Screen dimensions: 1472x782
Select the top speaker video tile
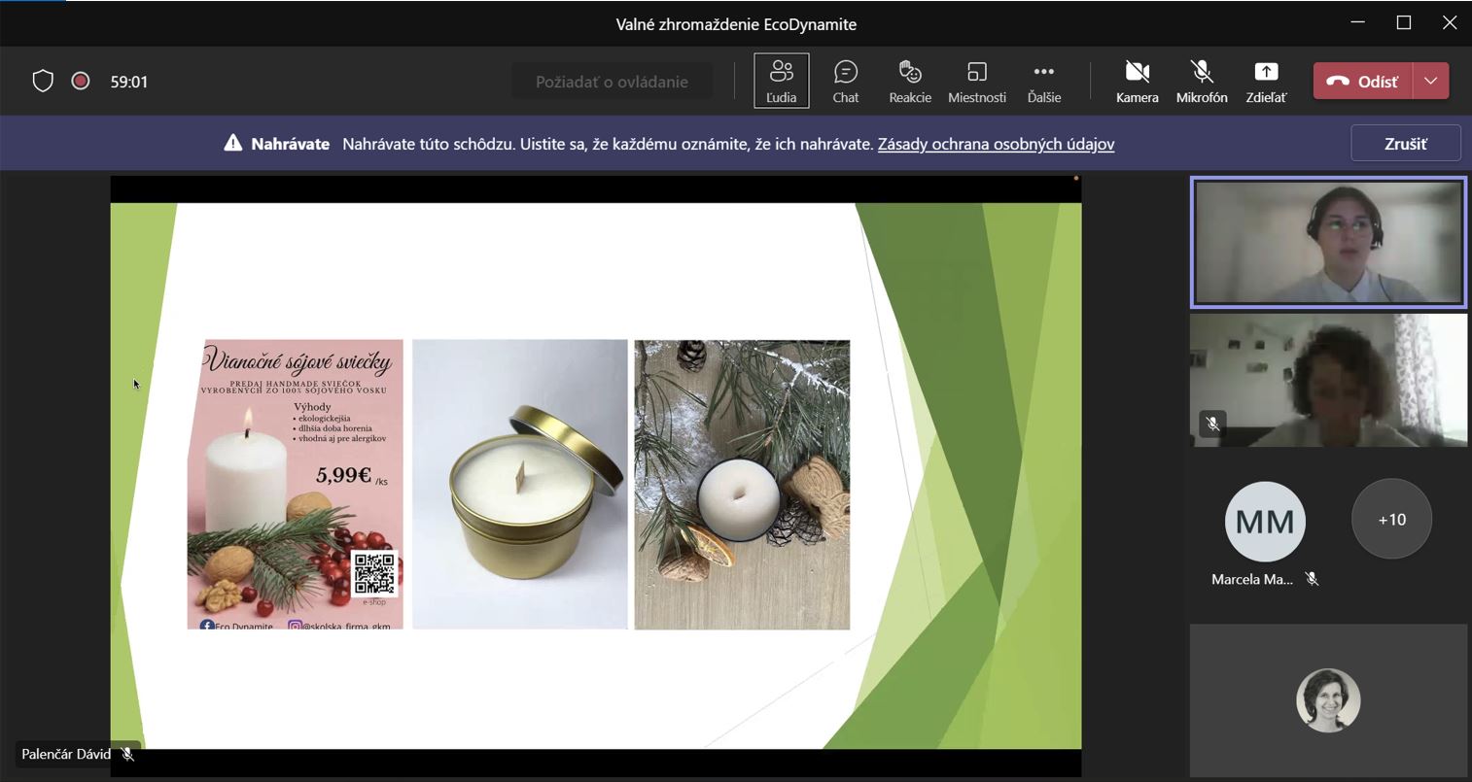[1328, 242]
